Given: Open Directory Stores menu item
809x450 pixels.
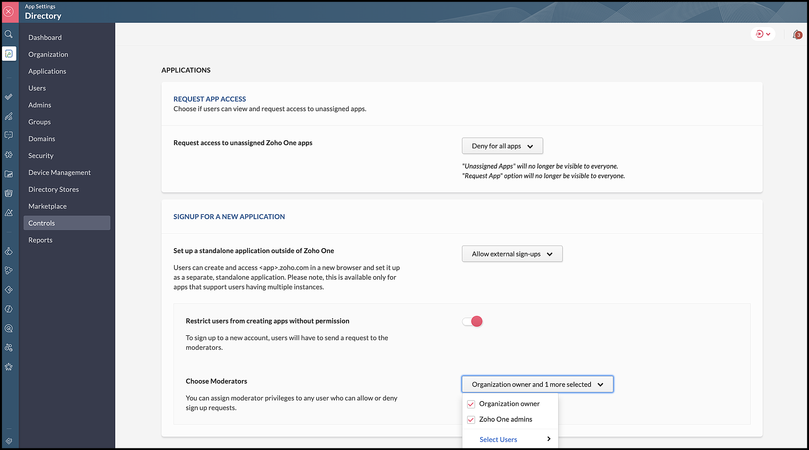Looking at the screenshot, I should (x=53, y=189).
